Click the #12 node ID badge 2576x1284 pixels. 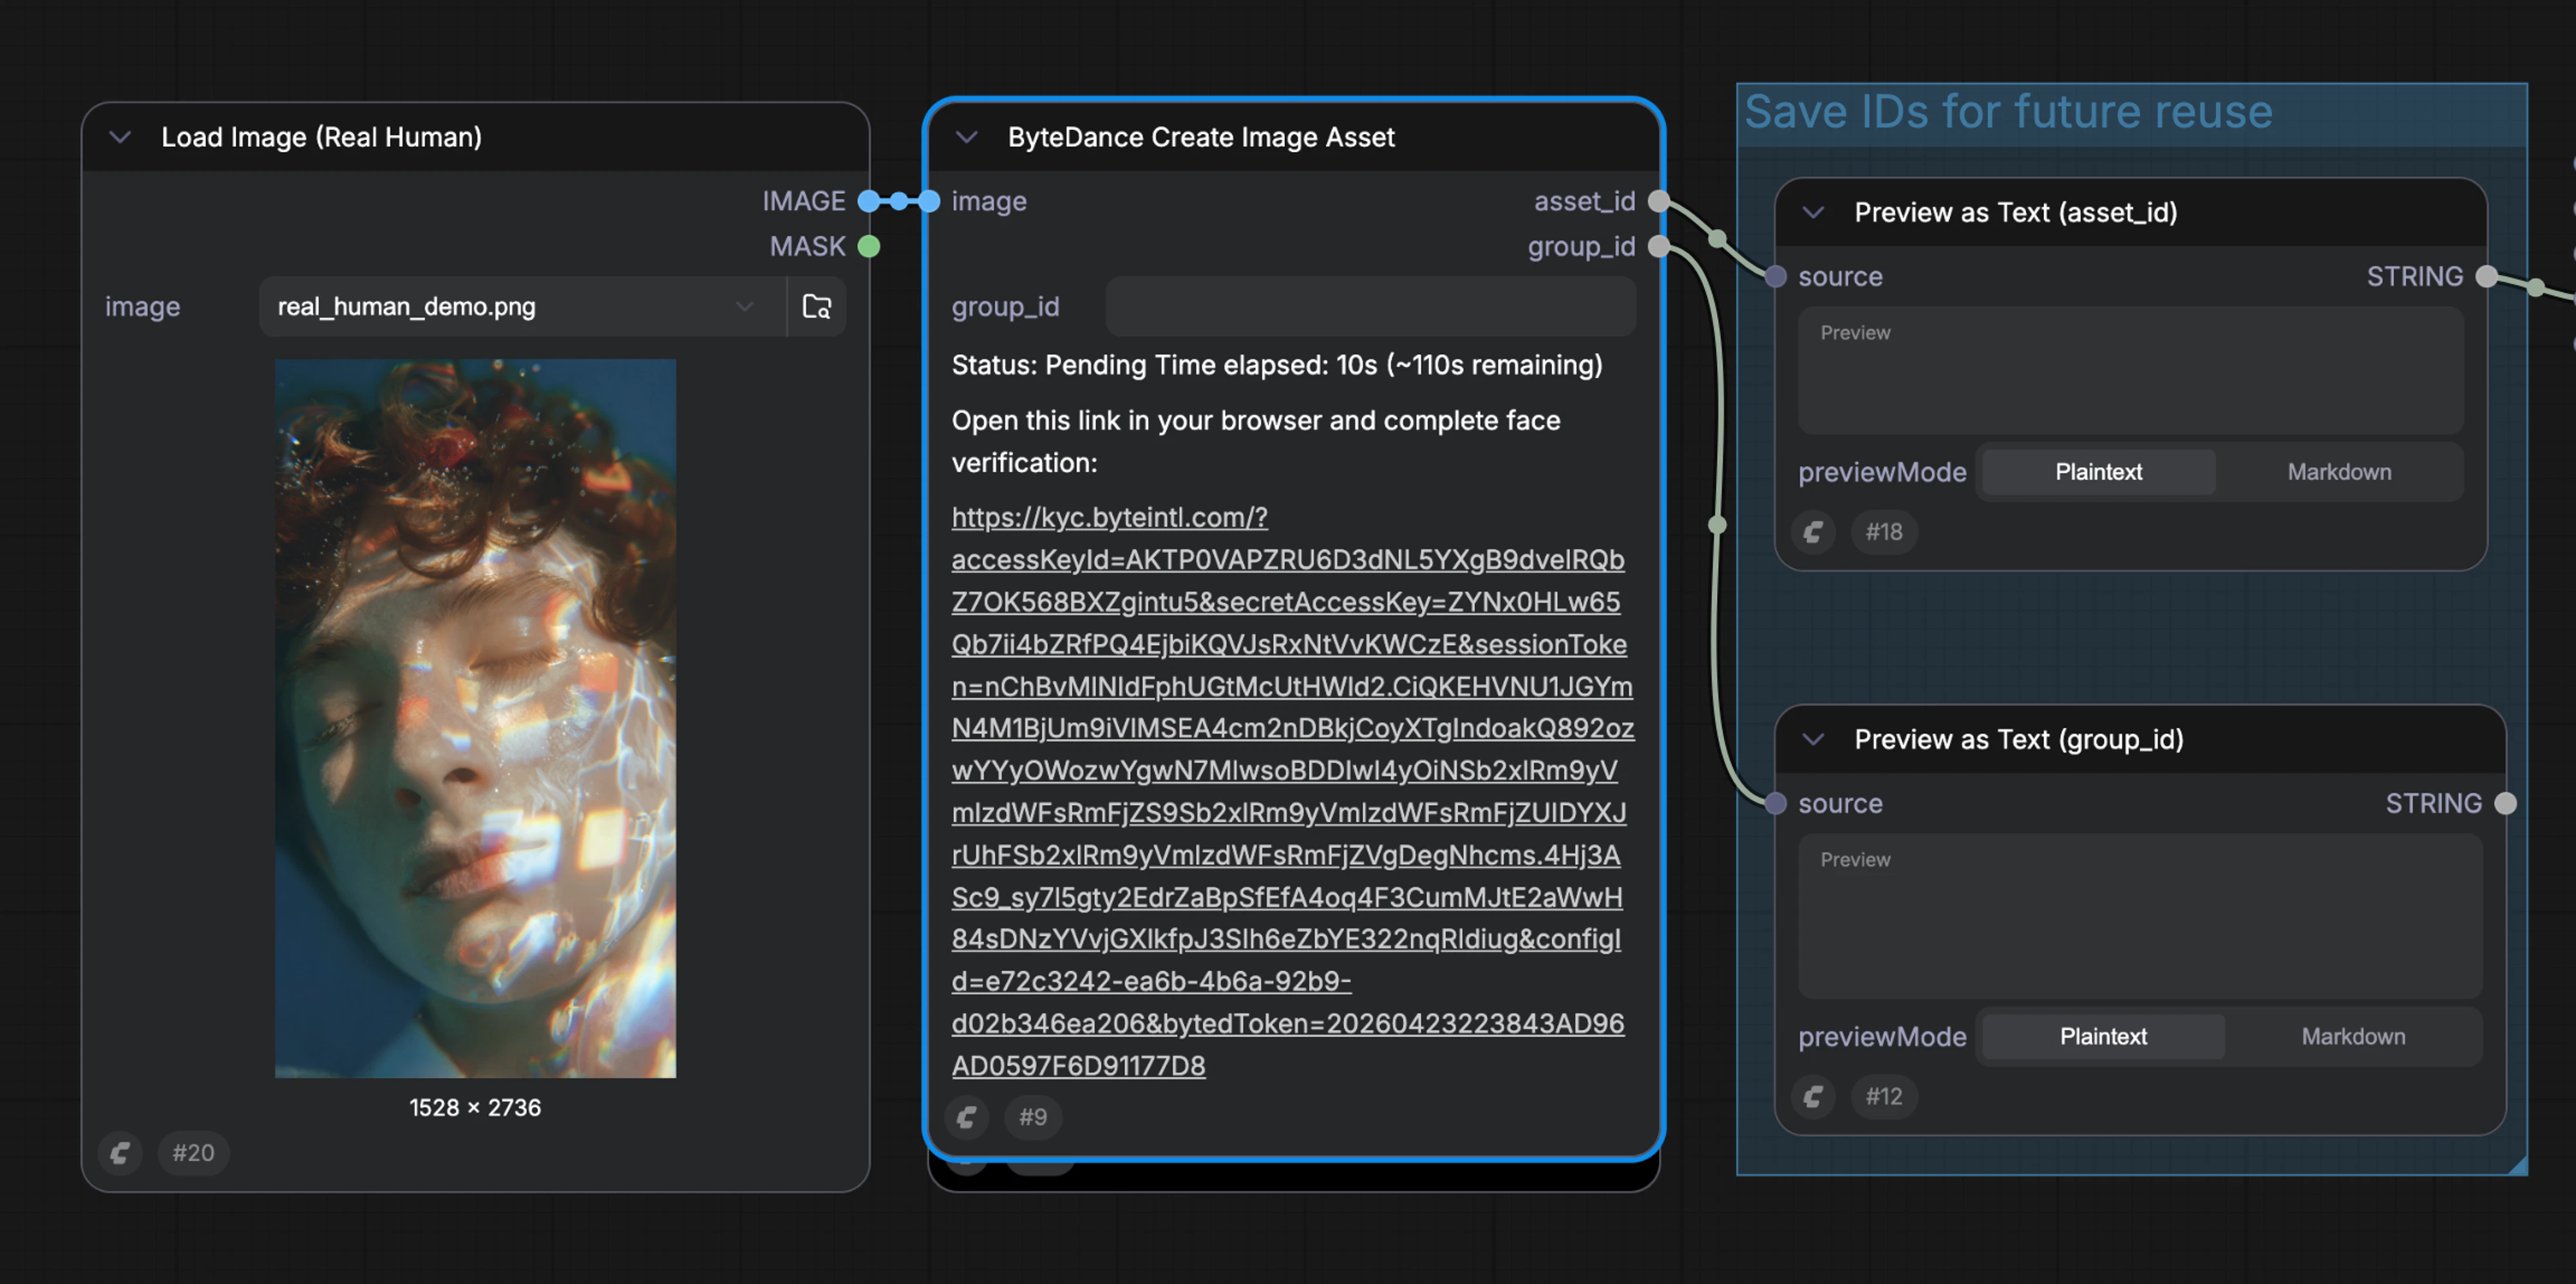[1883, 1097]
